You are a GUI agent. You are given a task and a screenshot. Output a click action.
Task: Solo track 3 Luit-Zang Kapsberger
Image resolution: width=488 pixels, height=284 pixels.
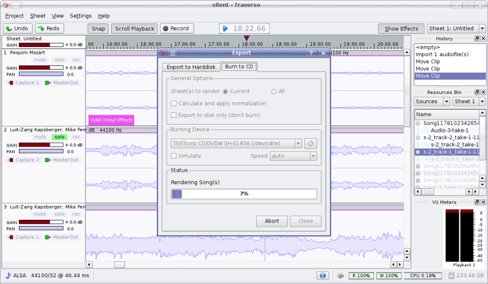59,214
